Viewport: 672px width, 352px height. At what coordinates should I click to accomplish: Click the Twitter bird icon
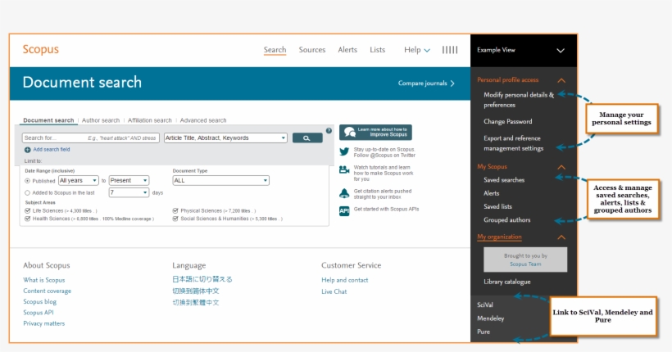(x=344, y=151)
